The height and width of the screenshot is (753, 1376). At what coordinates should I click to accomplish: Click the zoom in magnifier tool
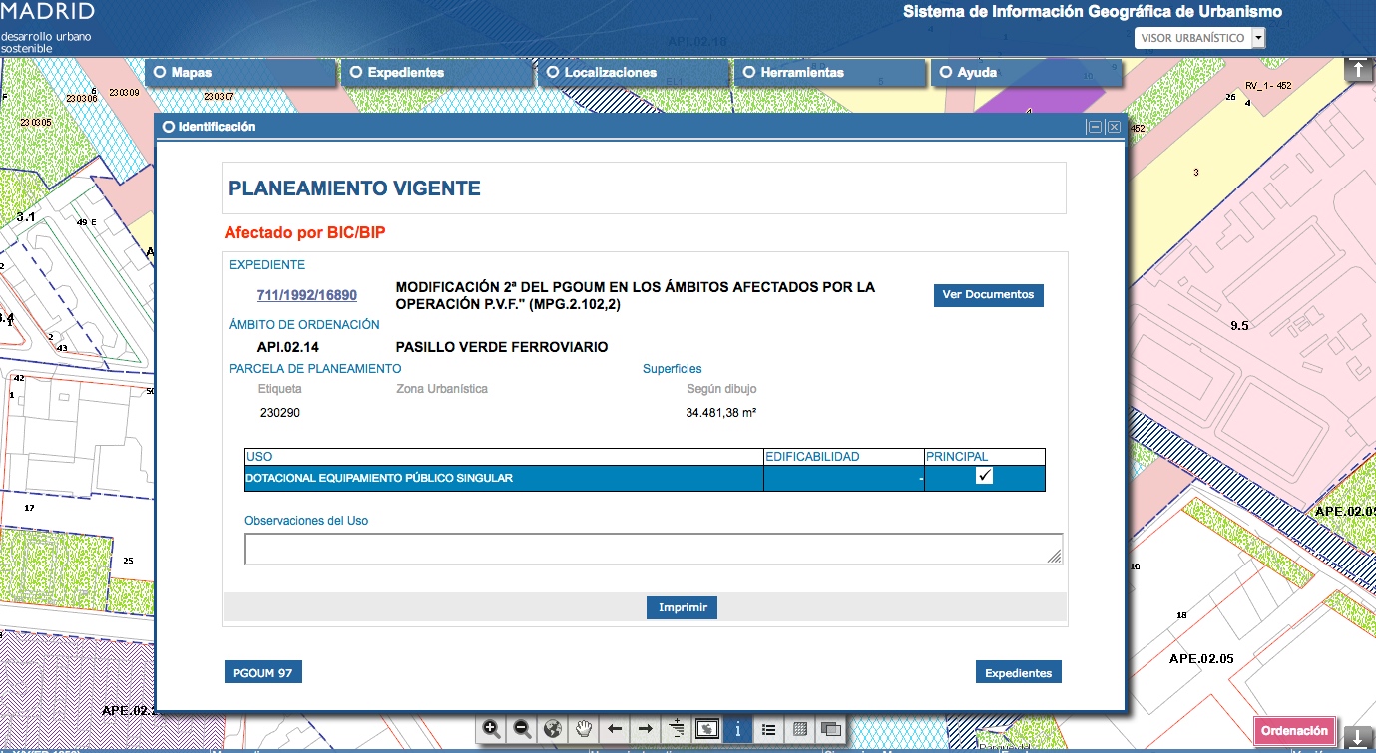point(491,729)
